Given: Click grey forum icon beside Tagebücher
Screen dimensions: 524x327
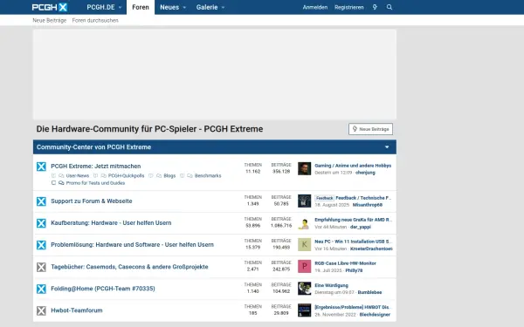Looking at the screenshot, I should tap(41, 267).
